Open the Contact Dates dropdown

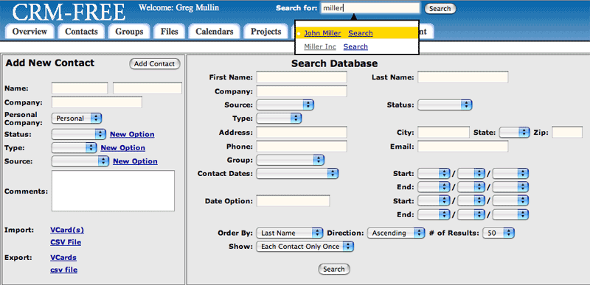click(x=297, y=174)
